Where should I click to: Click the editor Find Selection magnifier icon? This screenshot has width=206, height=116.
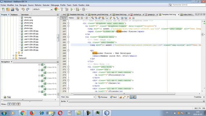(92, 18)
